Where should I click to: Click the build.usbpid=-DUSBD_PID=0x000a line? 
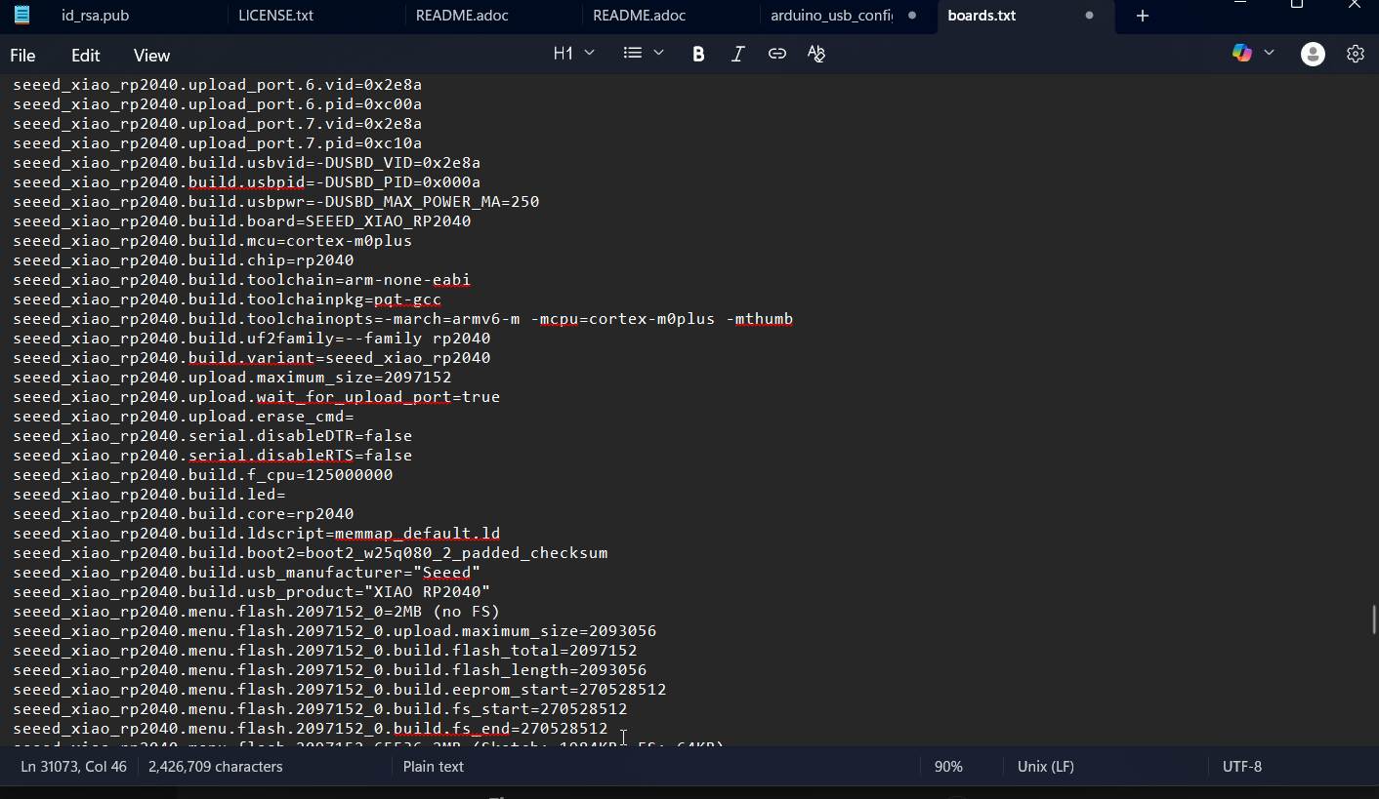[x=247, y=182]
